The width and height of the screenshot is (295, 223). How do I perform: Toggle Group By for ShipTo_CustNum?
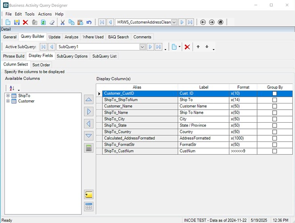[x=275, y=151]
